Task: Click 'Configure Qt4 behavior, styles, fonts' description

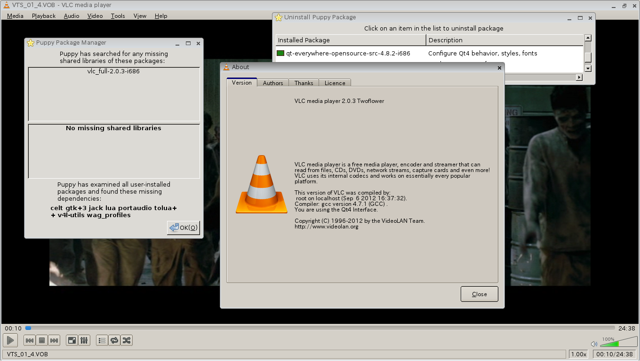Action: [483, 53]
